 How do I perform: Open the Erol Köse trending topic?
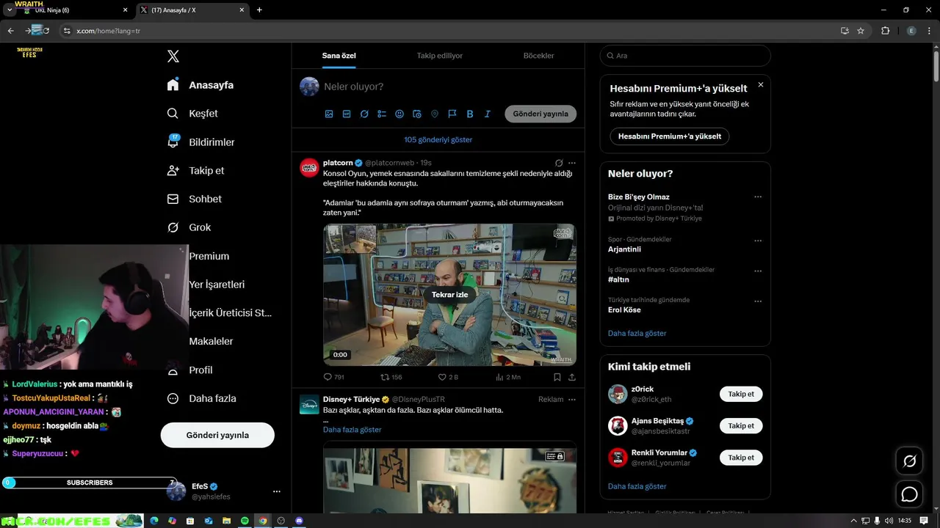pos(624,310)
